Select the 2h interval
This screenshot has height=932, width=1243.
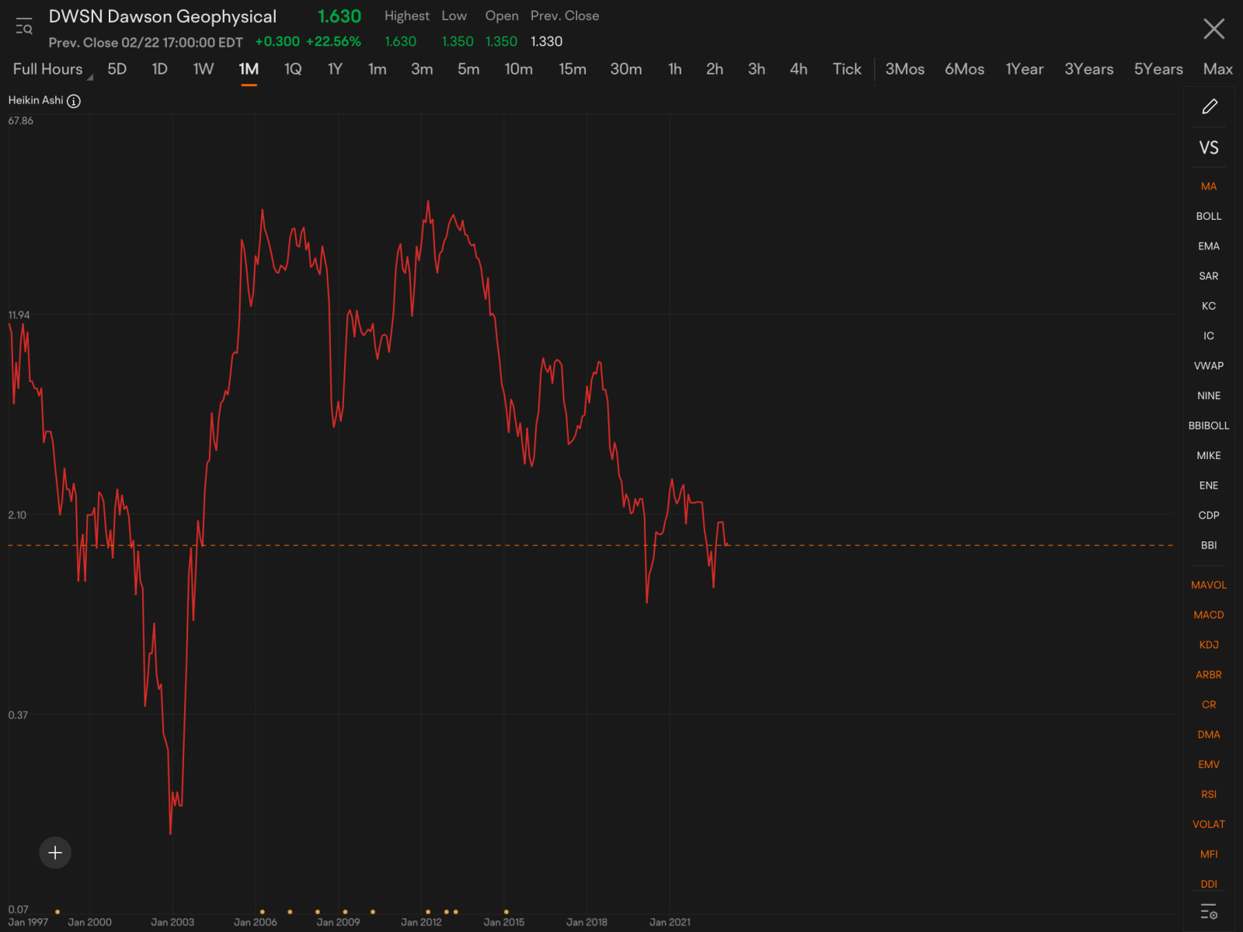(x=715, y=69)
